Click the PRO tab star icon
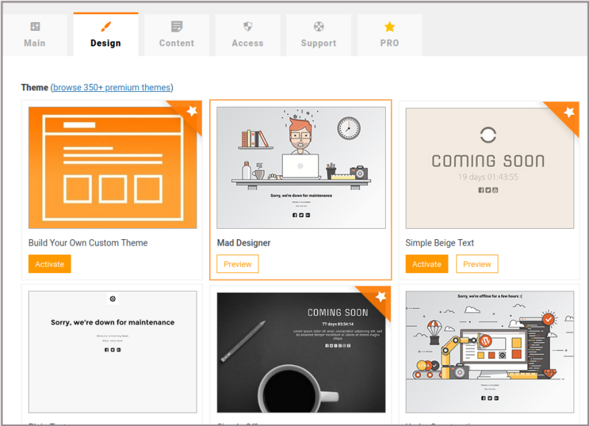This screenshot has width=589, height=426. [x=389, y=26]
